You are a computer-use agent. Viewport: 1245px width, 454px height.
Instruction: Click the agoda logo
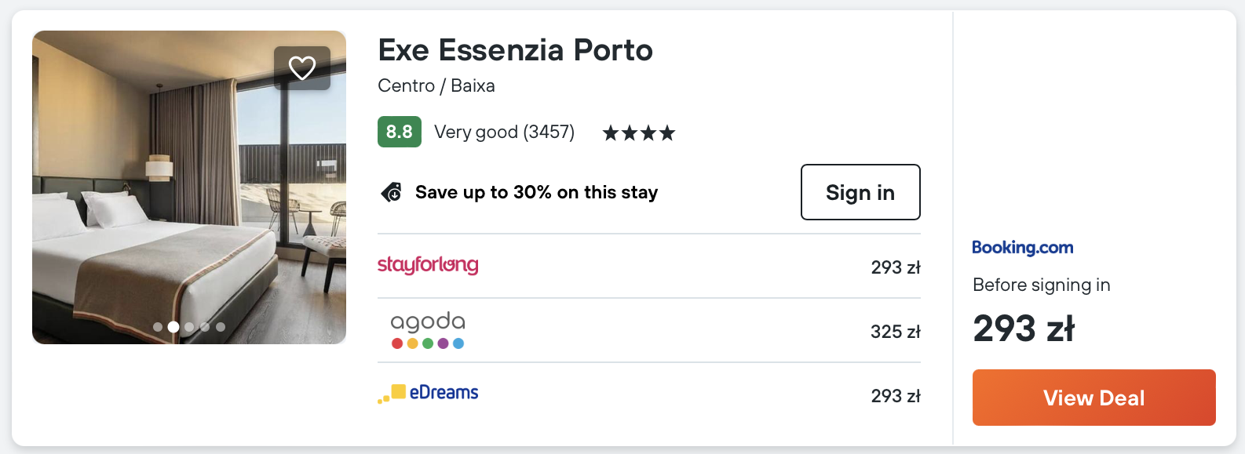point(428,330)
